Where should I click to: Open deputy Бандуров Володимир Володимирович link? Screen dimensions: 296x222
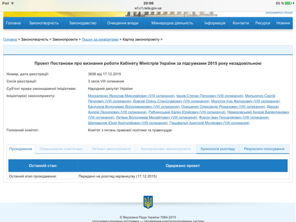pyautogui.click(x=134, y=107)
